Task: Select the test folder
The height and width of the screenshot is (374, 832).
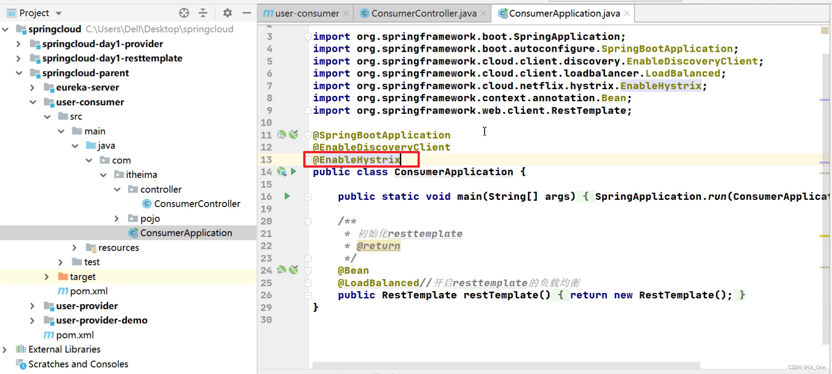Action: click(x=92, y=262)
